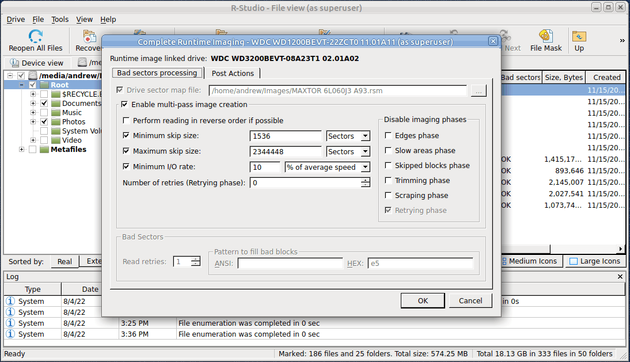Disable the Trimming phase
The image size is (630, 362).
pyautogui.click(x=388, y=180)
